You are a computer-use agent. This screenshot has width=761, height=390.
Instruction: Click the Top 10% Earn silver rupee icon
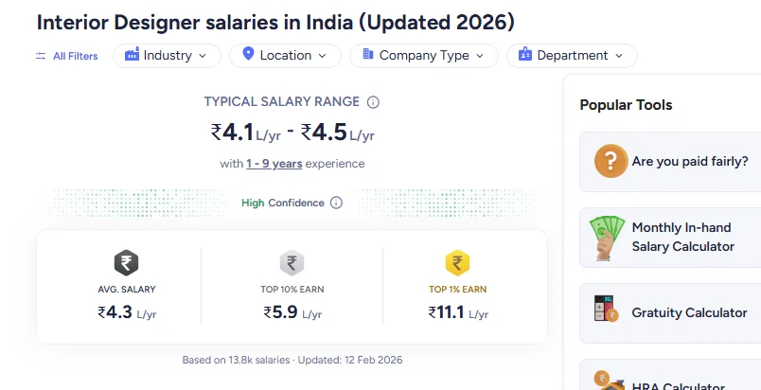click(292, 263)
